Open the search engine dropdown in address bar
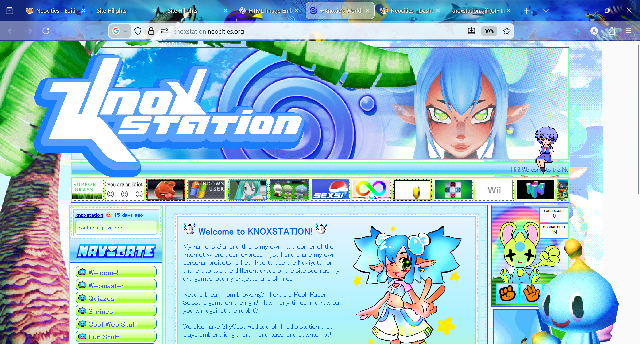 coord(120,31)
